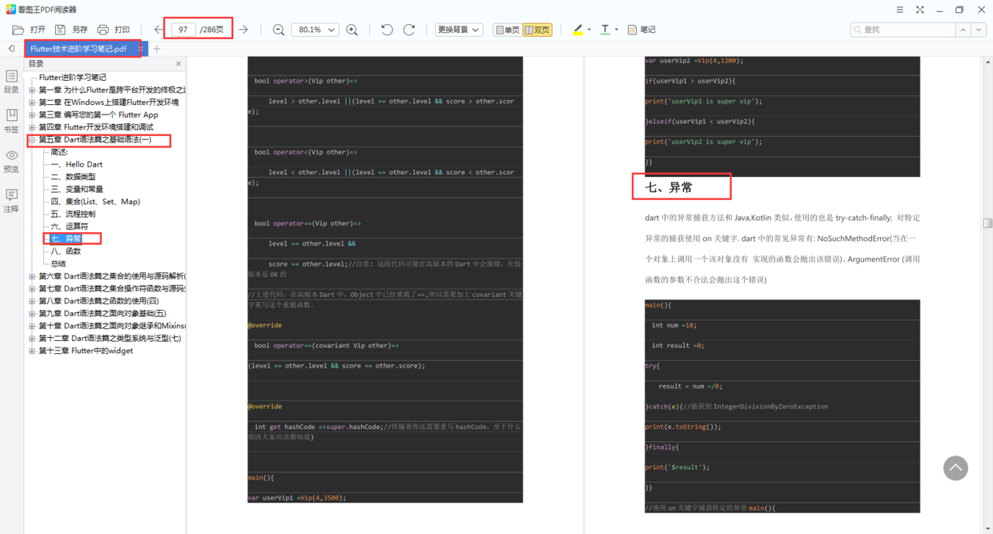Open a file with the 打开 folder icon
Viewport: 993px width, 534px height.
tap(18, 30)
